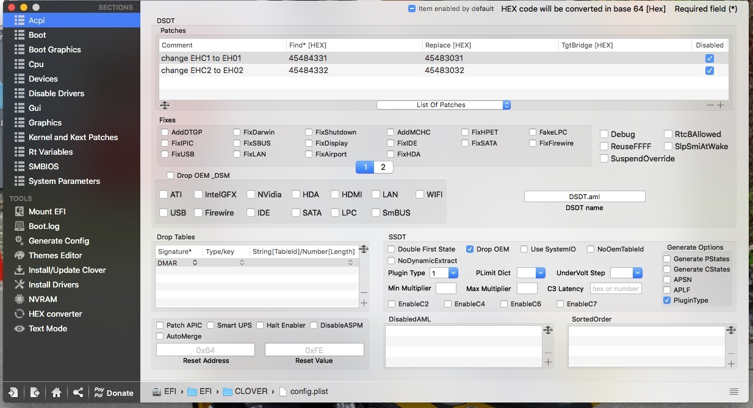Click the Min Multiplier input field
Viewport: 753px width, 408px height.
pyautogui.click(x=445, y=289)
